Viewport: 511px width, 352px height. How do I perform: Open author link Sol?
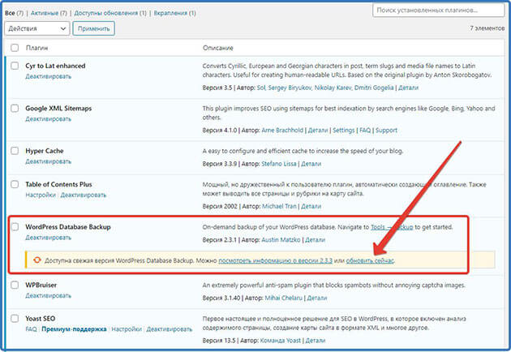261,88
